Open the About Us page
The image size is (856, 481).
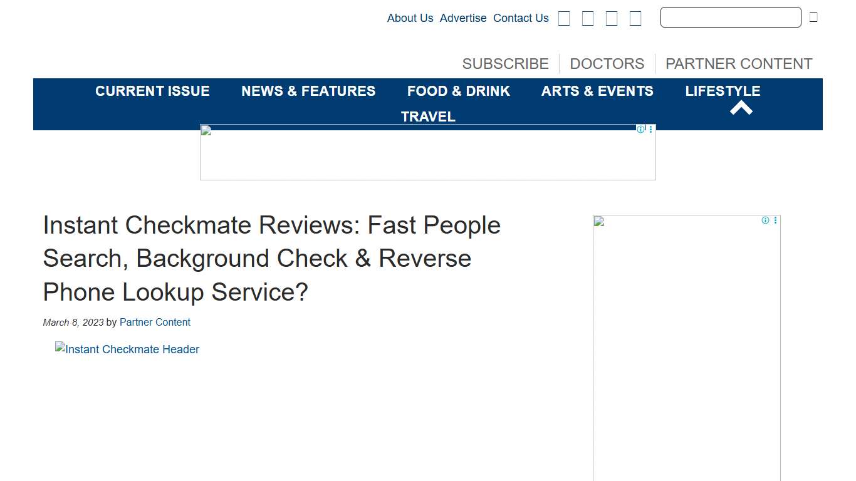pos(410,18)
